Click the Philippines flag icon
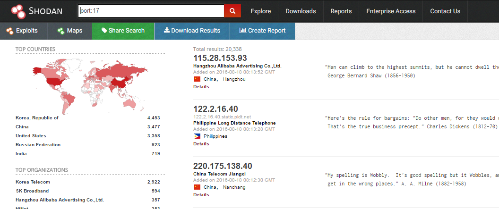 click(197, 136)
